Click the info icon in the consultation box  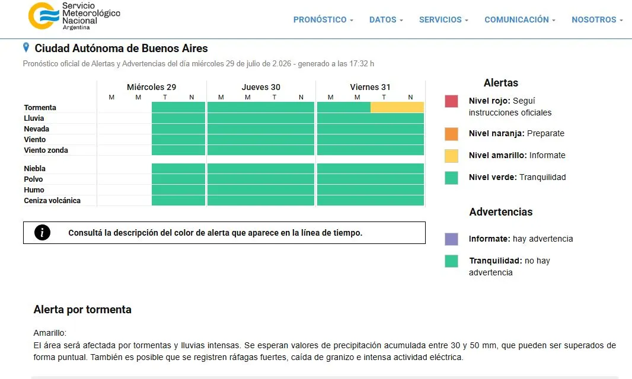click(42, 232)
